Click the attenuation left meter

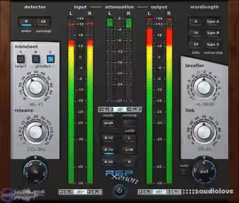110,60
